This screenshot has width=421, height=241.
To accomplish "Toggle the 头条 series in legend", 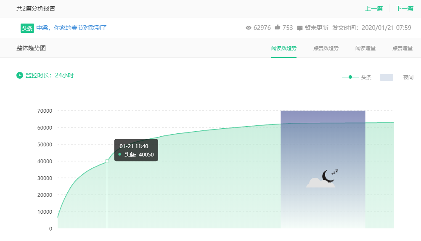I will 357,77.
